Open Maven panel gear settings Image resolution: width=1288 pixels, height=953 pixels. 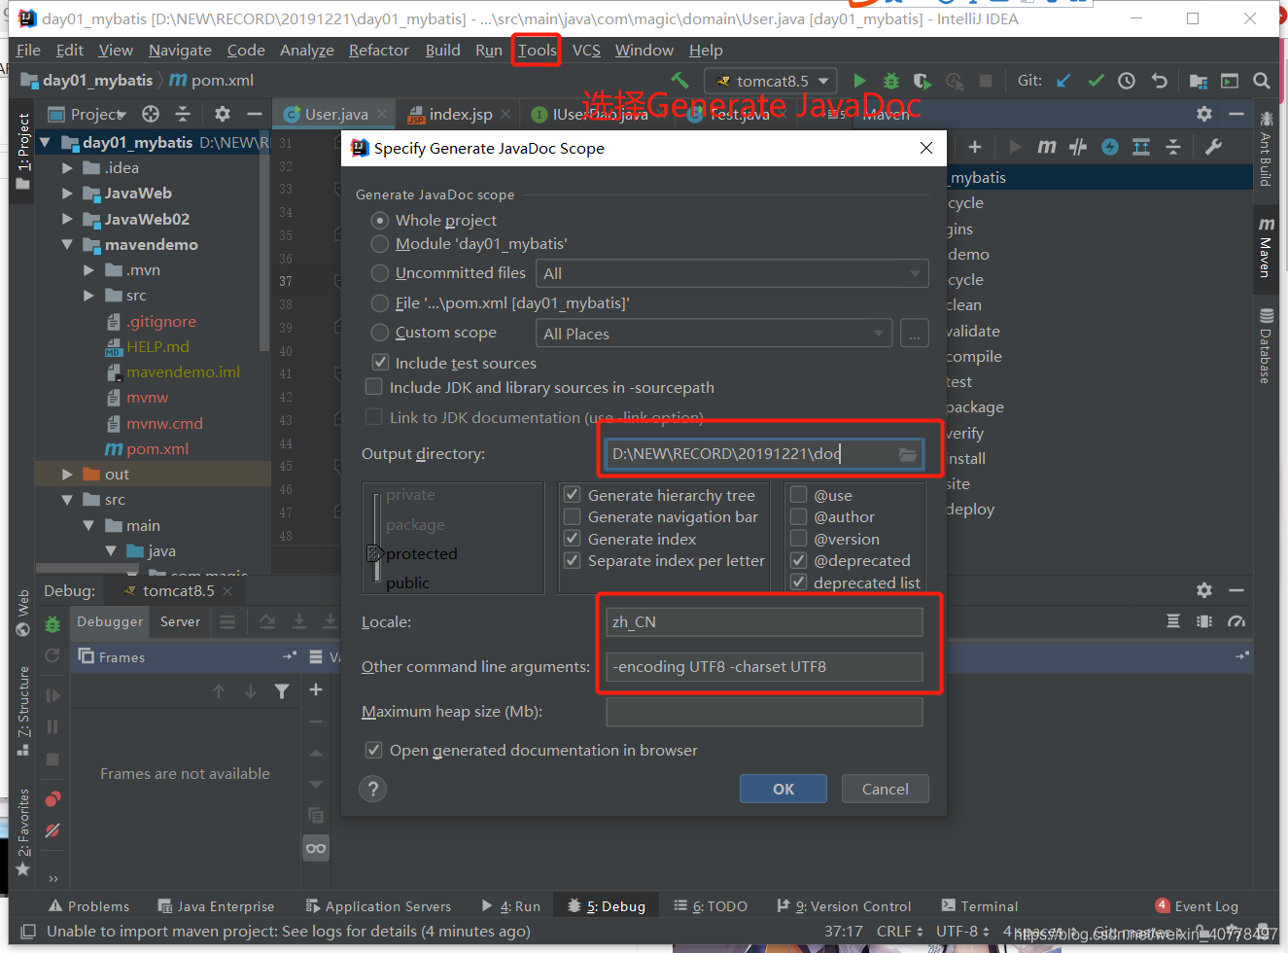coord(1204,114)
